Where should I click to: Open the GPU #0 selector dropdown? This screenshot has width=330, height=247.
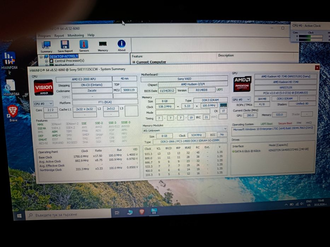tap(241, 100)
